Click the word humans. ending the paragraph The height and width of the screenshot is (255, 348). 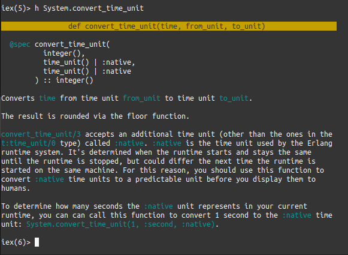(16, 188)
